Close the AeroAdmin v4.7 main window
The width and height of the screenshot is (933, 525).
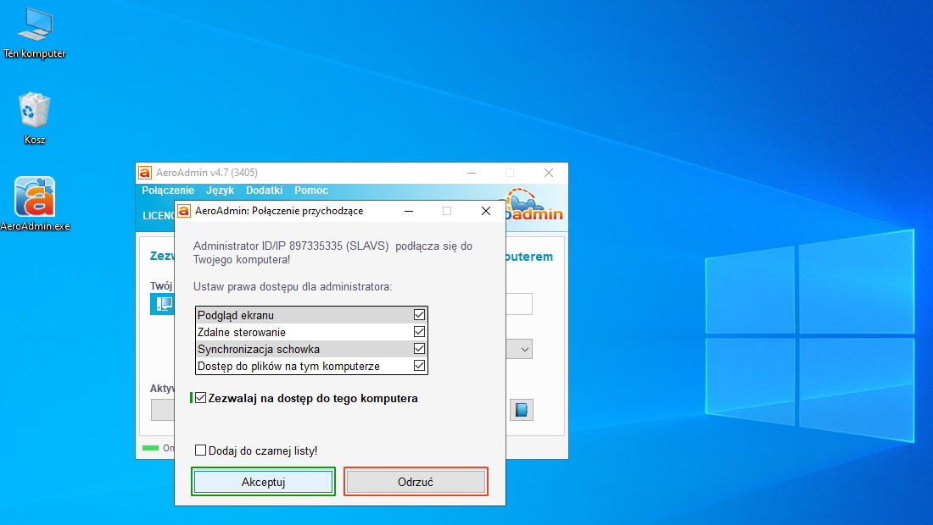549,173
